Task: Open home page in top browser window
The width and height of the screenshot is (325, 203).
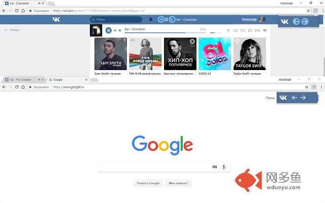Action: (x=23, y=11)
